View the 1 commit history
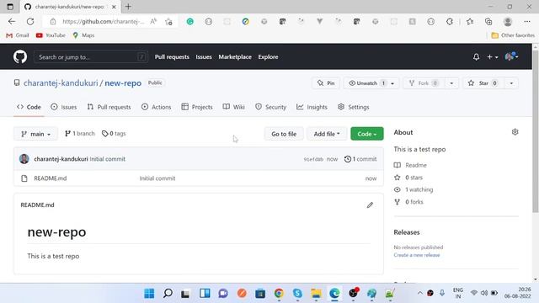The image size is (539, 303). coord(360,159)
